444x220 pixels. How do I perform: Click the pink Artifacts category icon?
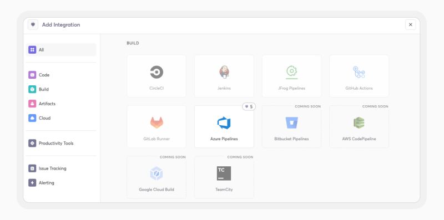(32, 104)
